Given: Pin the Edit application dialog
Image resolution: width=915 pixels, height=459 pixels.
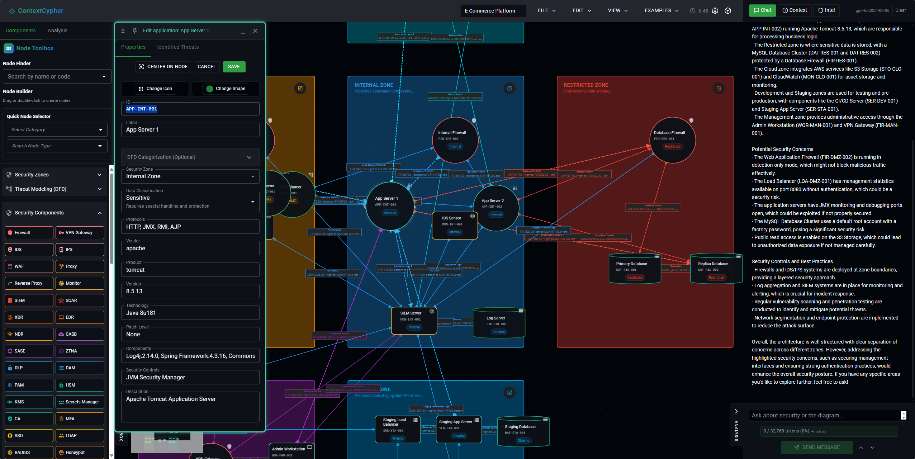Looking at the screenshot, I should (134, 30).
